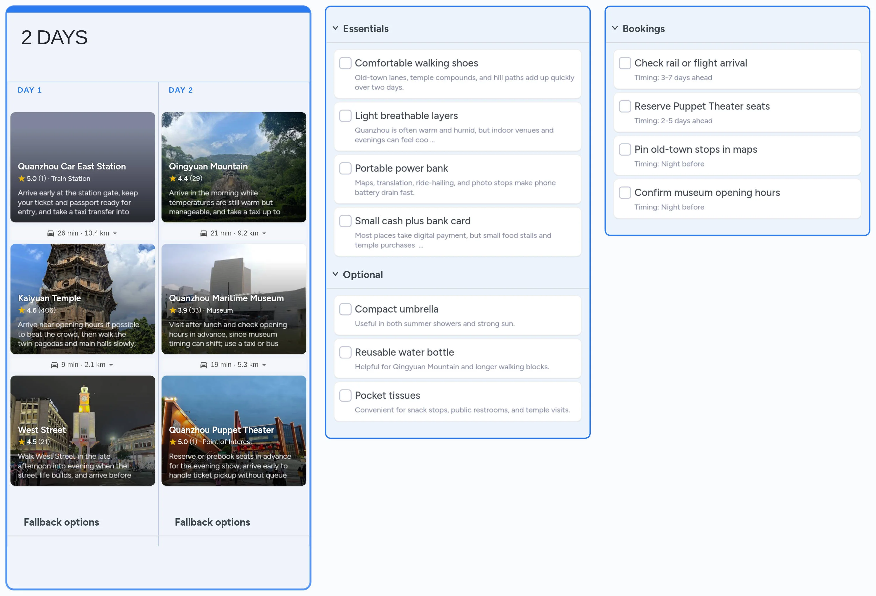Click star rating icon on Kaiyuan Temple card
Screen dimensions: 876x596
pyautogui.click(x=22, y=310)
